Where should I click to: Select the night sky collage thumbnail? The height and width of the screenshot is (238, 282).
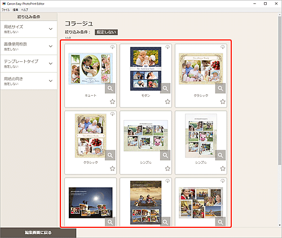click(90, 203)
